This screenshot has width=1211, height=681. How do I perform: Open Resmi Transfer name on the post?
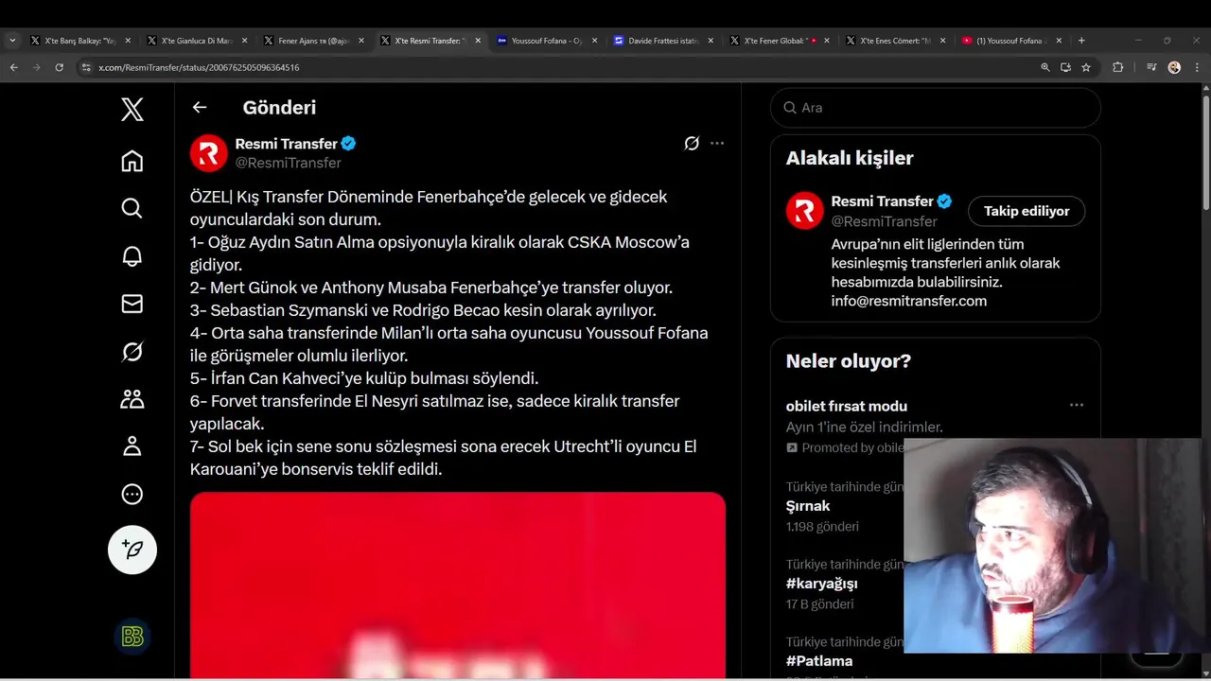286,144
